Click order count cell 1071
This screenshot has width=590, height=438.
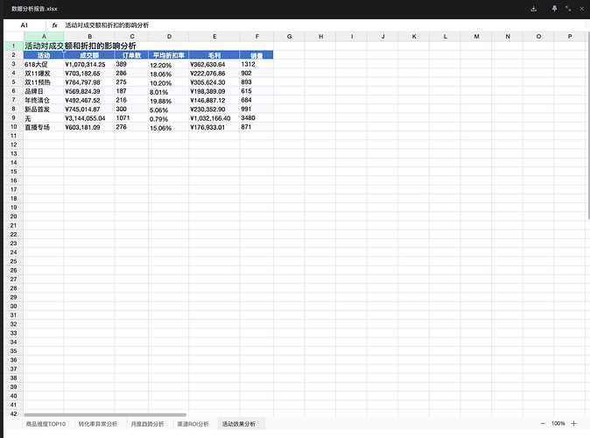coord(131,118)
